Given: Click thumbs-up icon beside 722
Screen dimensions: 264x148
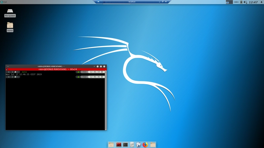Looking at the screenshot, I should [x=78, y=77].
